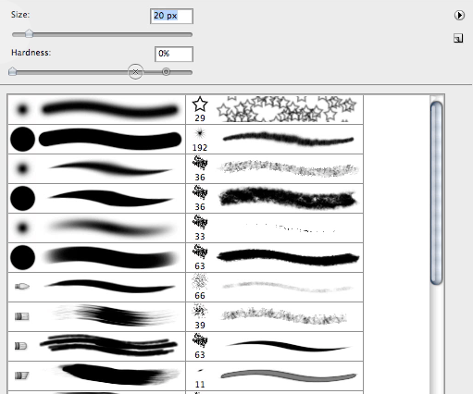Select the speckled brush preset labeled 66
The height and width of the screenshot is (394, 473).
(275, 288)
